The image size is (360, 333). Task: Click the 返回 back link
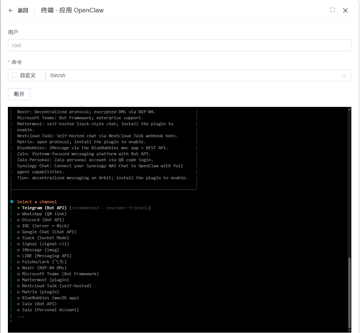tap(23, 10)
